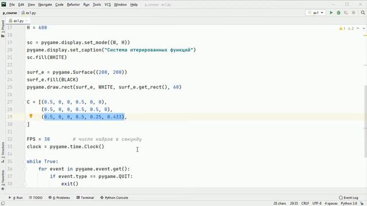Screen dimensions: 367x206
Task: Open the View menu
Action: pos(31,5)
